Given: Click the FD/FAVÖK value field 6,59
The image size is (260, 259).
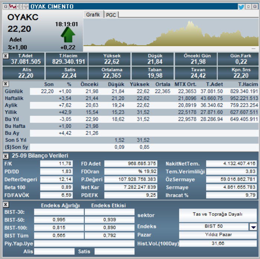Looking at the screenshot, I should (56, 195).
